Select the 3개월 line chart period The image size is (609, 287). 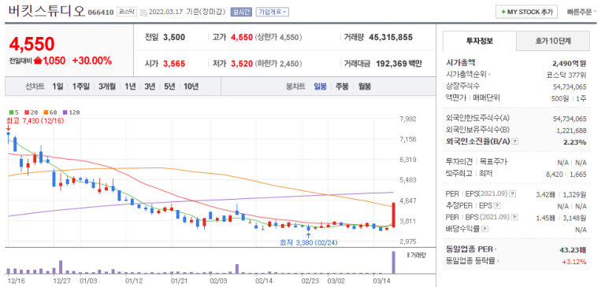107,86
